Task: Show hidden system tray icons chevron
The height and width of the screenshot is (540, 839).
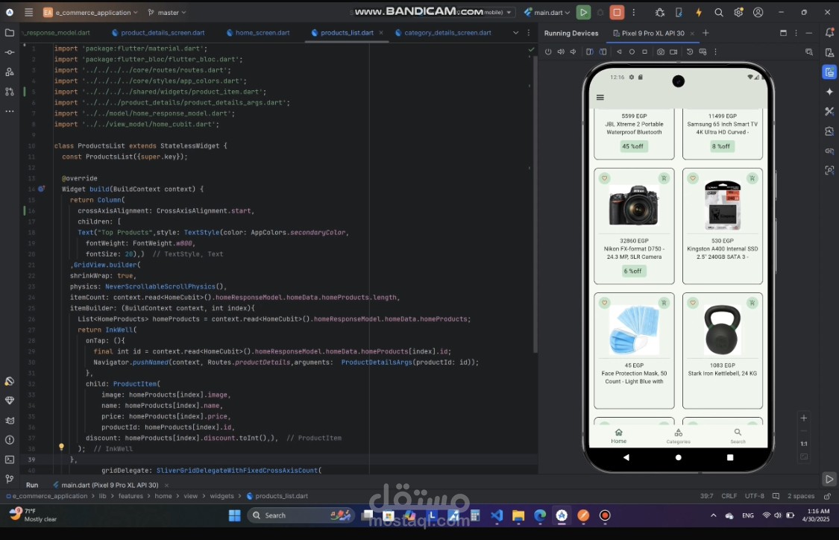Action: (713, 515)
